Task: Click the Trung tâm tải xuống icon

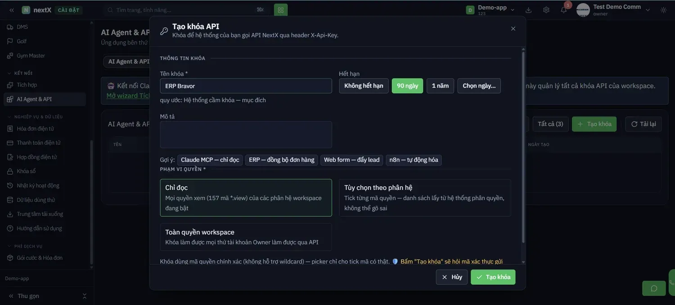Action: pyautogui.click(x=9, y=214)
